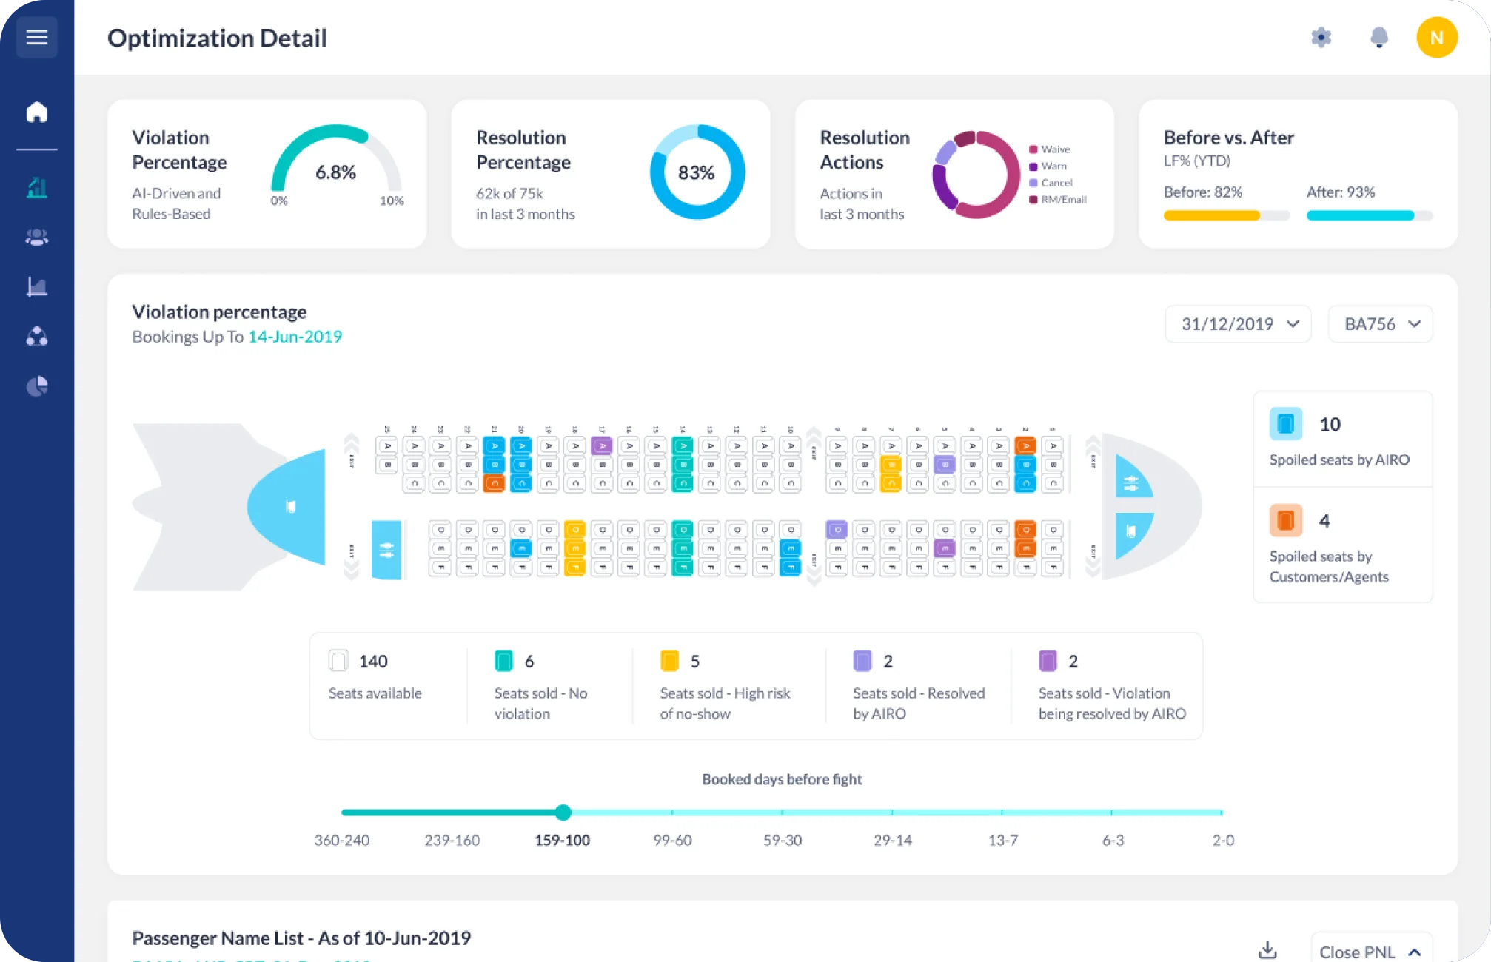
Task: Select purple seat 5B
Action: 945,465
